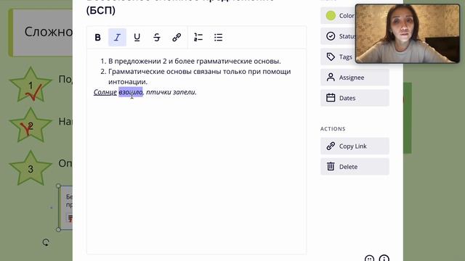This screenshot has height=261, width=465.
Task: Toggle bold formatting in the editor toolbar
Action: click(x=97, y=37)
